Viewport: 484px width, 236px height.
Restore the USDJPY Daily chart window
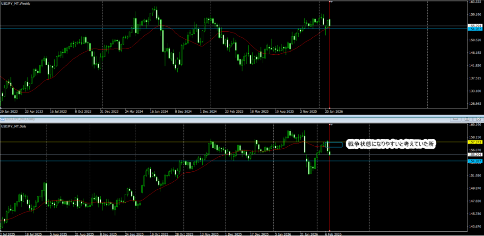(x=467, y=118)
